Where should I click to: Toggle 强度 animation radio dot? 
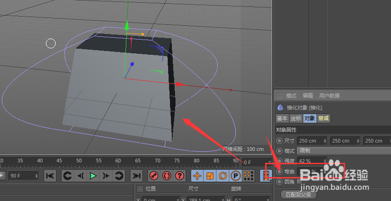(279, 161)
